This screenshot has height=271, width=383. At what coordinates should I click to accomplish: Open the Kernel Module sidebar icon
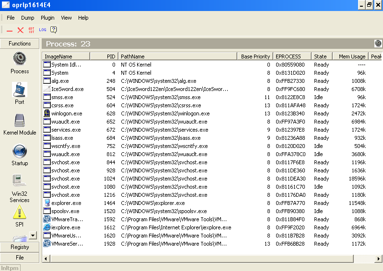point(20,121)
